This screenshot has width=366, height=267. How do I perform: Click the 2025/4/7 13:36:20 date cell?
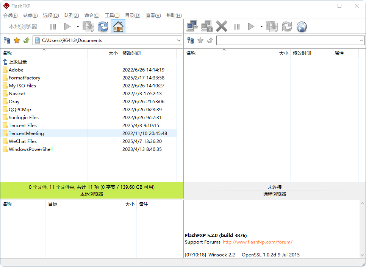tap(142, 141)
